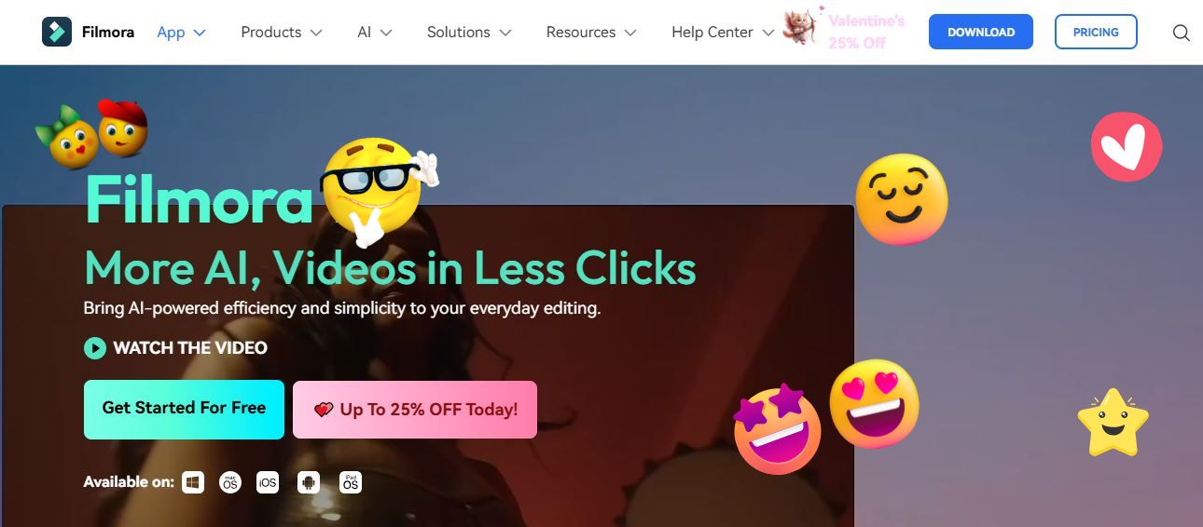The height and width of the screenshot is (527, 1203).
Task: Click the PRICING button
Action: pyautogui.click(x=1096, y=32)
